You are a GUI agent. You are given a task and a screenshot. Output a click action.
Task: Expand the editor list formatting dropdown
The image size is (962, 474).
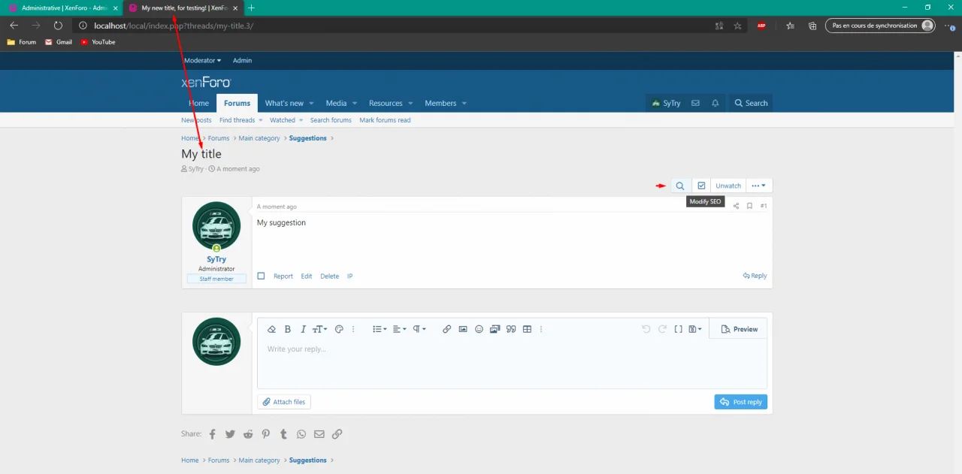[x=380, y=329]
